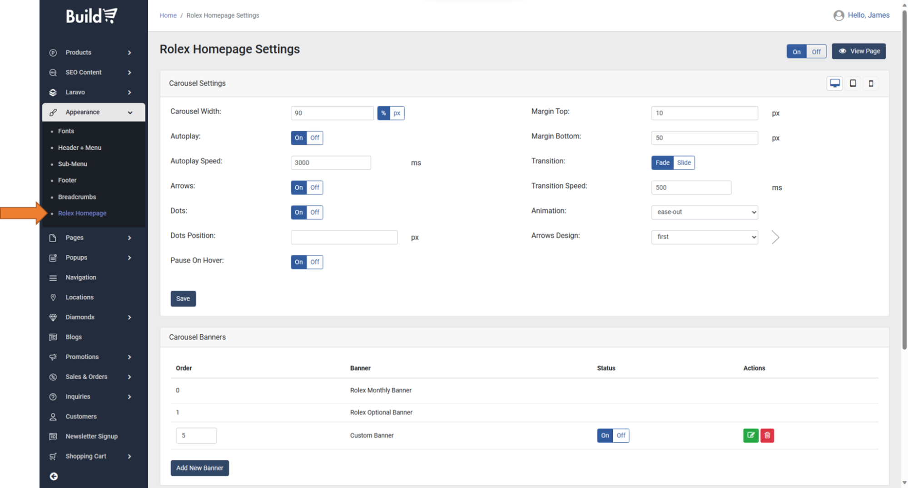Click the Add New Banner button
The image size is (908, 488).
click(199, 468)
